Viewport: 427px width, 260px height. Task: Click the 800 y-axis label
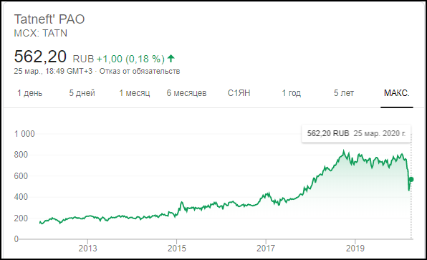[21, 155]
